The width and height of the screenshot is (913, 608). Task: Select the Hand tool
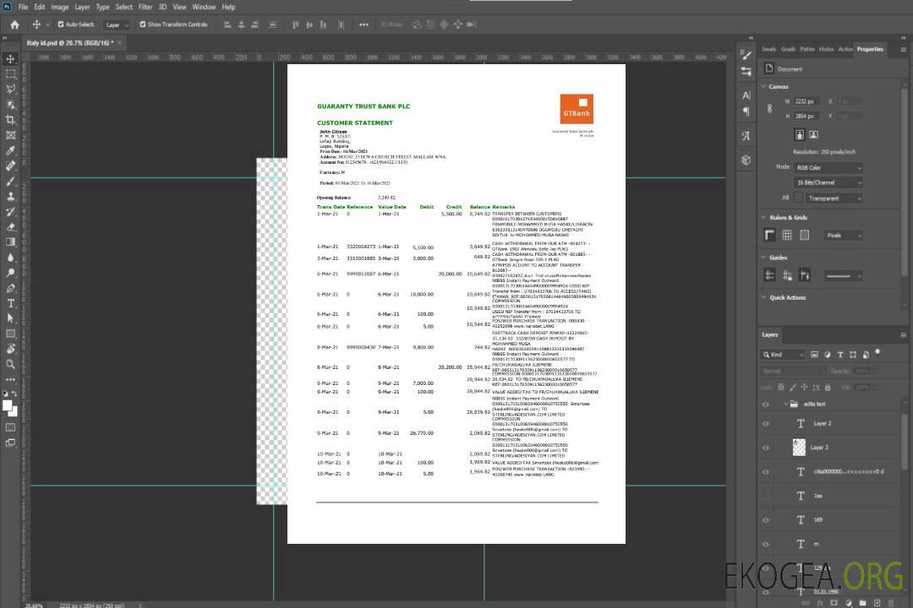click(10, 349)
